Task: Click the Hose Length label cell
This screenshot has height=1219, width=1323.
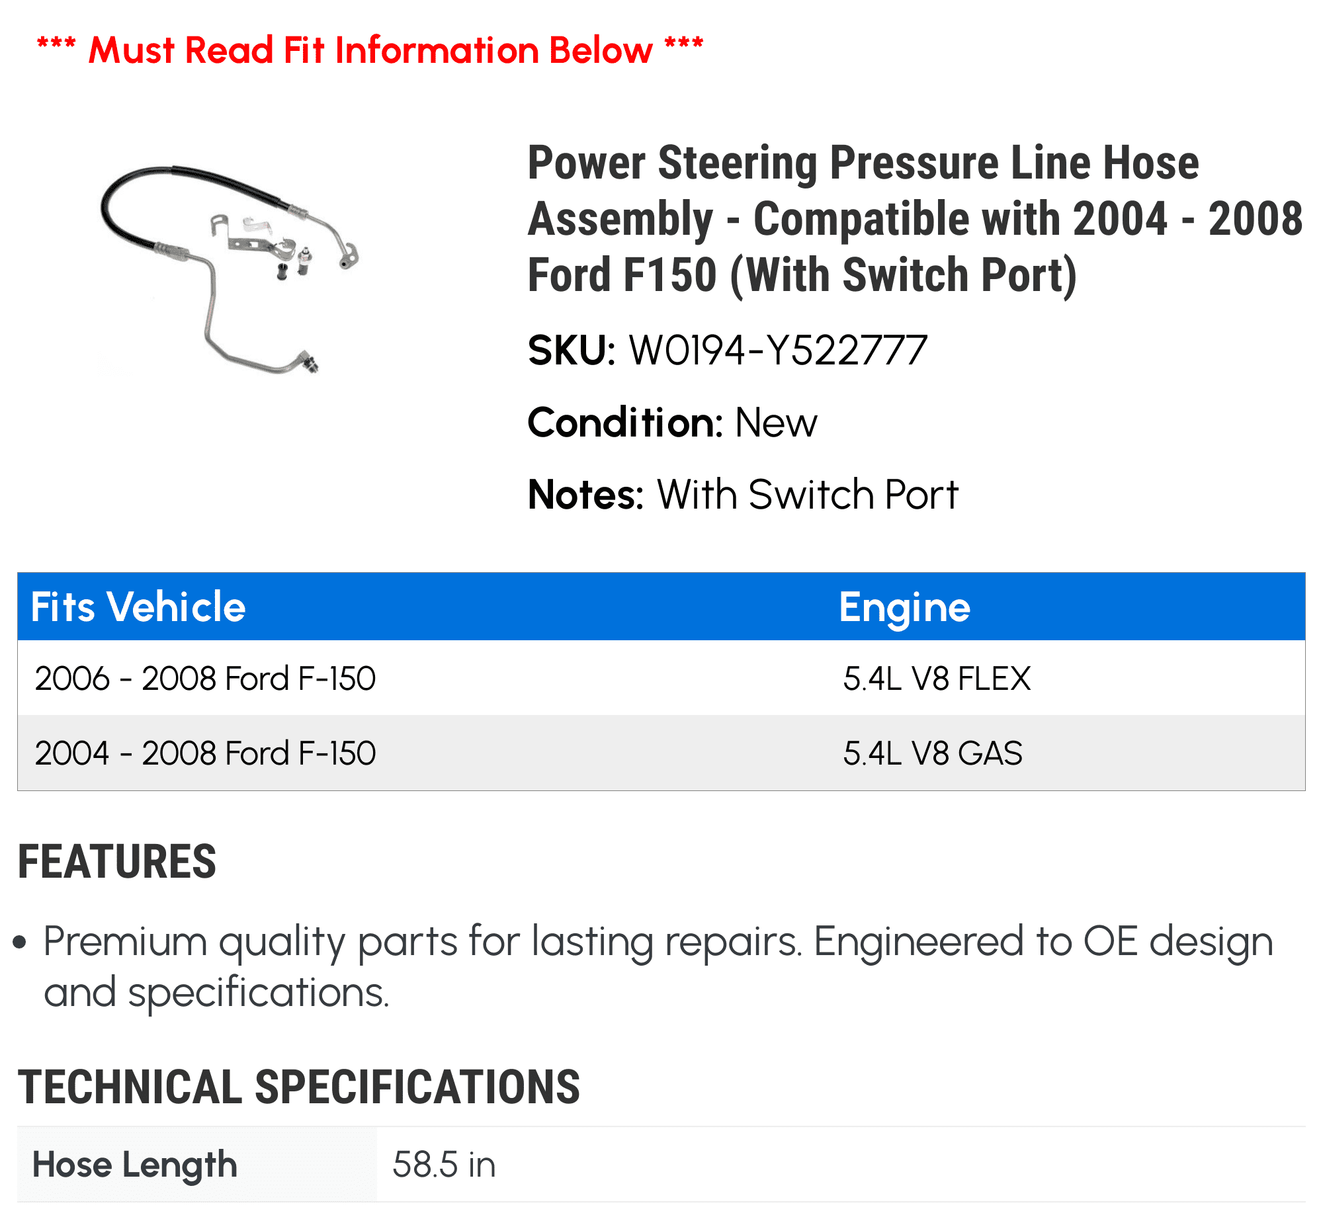Action: coord(197,1165)
